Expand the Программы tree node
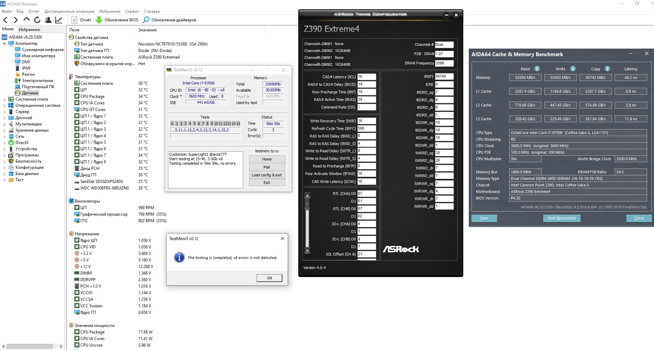 coord(4,155)
